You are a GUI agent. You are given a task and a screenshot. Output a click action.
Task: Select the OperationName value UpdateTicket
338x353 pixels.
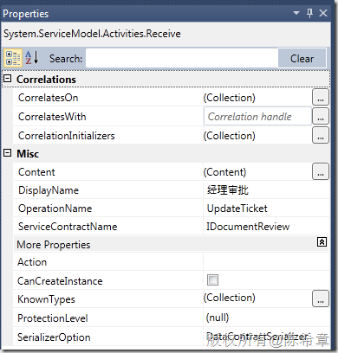click(x=237, y=209)
